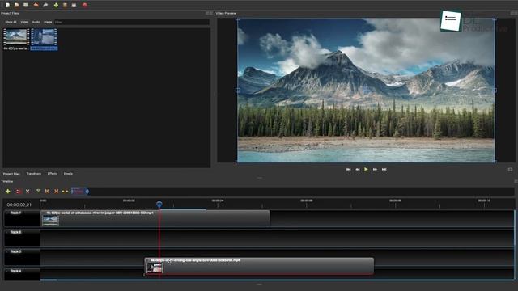518x291 pixels.
Task: Filter project files by Video
Action: point(24,22)
